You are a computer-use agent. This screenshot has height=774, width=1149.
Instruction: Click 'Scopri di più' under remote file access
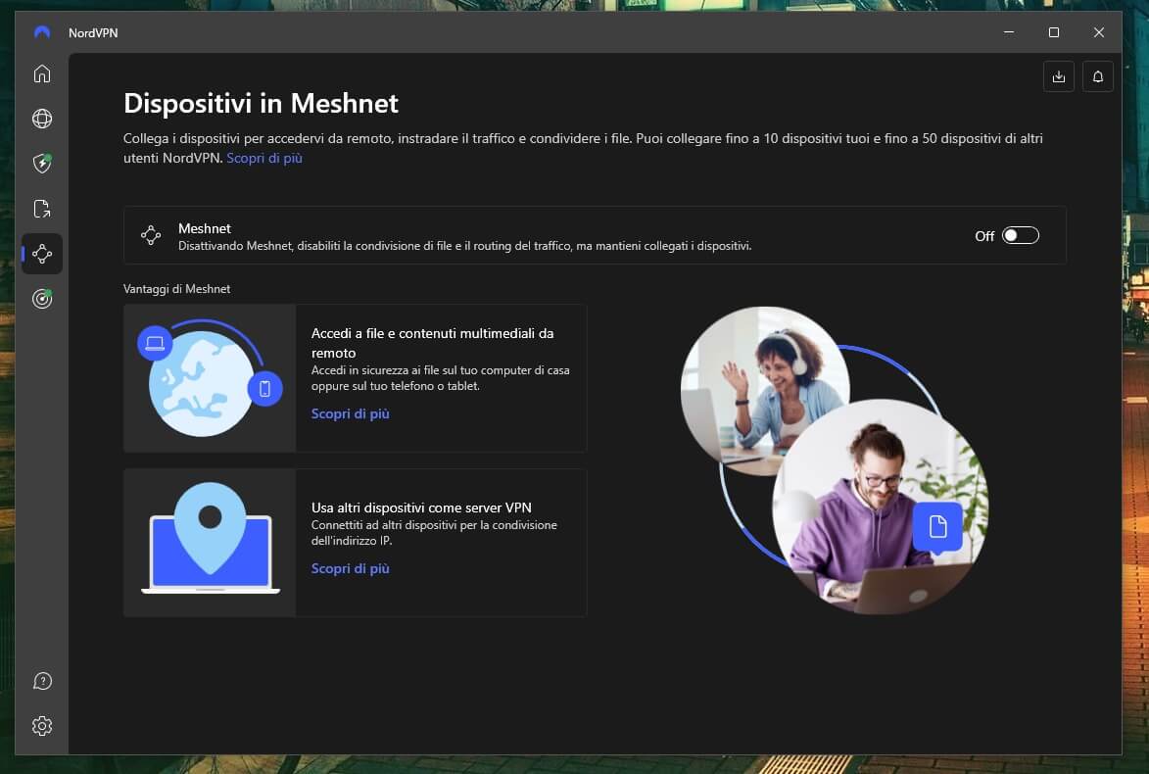(x=351, y=413)
